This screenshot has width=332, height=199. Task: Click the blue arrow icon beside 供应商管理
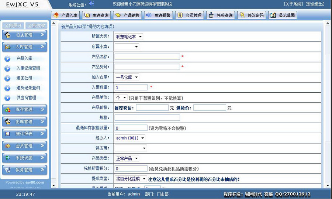7,98
